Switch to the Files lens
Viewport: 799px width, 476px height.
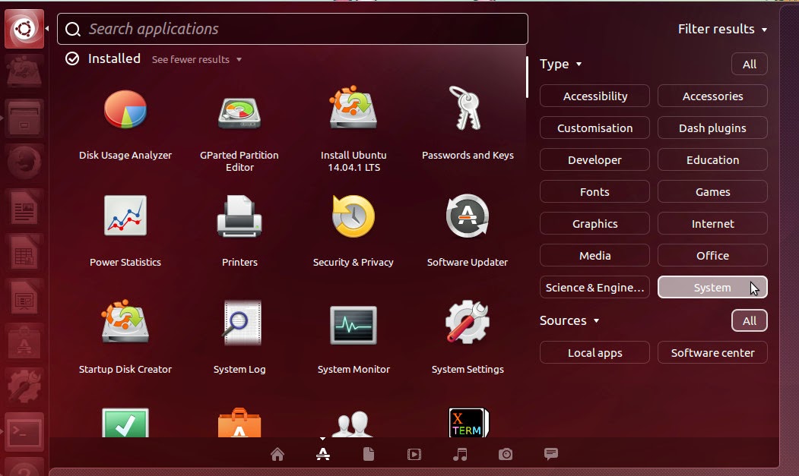[x=369, y=453]
